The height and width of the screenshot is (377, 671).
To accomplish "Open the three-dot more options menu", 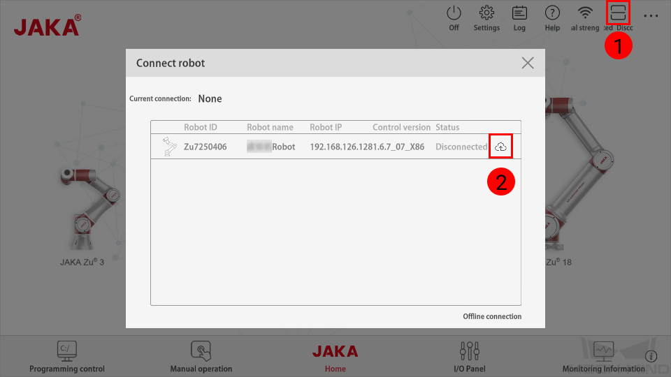I will click(651, 16).
